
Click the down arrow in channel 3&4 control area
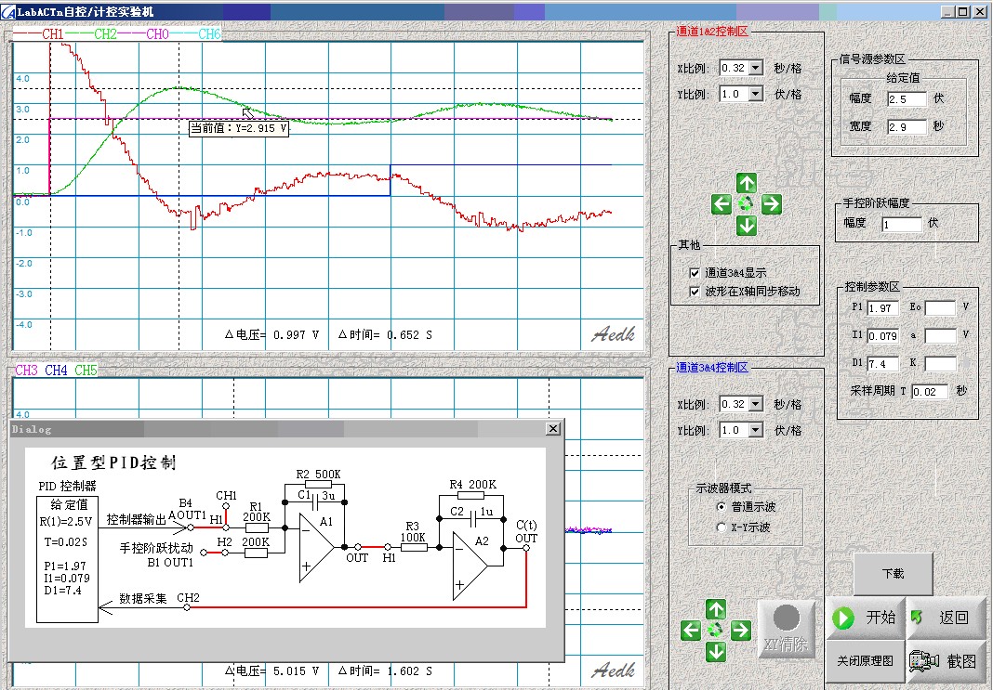pyautogui.click(x=715, y=652)
